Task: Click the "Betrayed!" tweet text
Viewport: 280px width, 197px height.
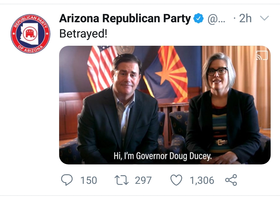Action: (x=83, y=34)
